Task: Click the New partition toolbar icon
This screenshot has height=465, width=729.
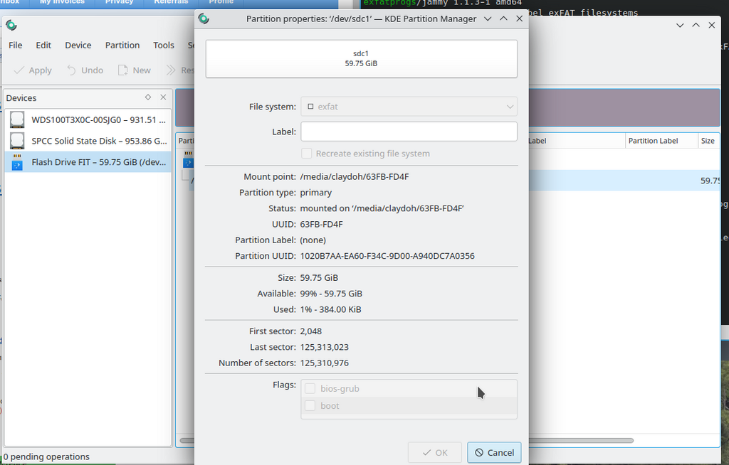Action: [x=123, y=70]
